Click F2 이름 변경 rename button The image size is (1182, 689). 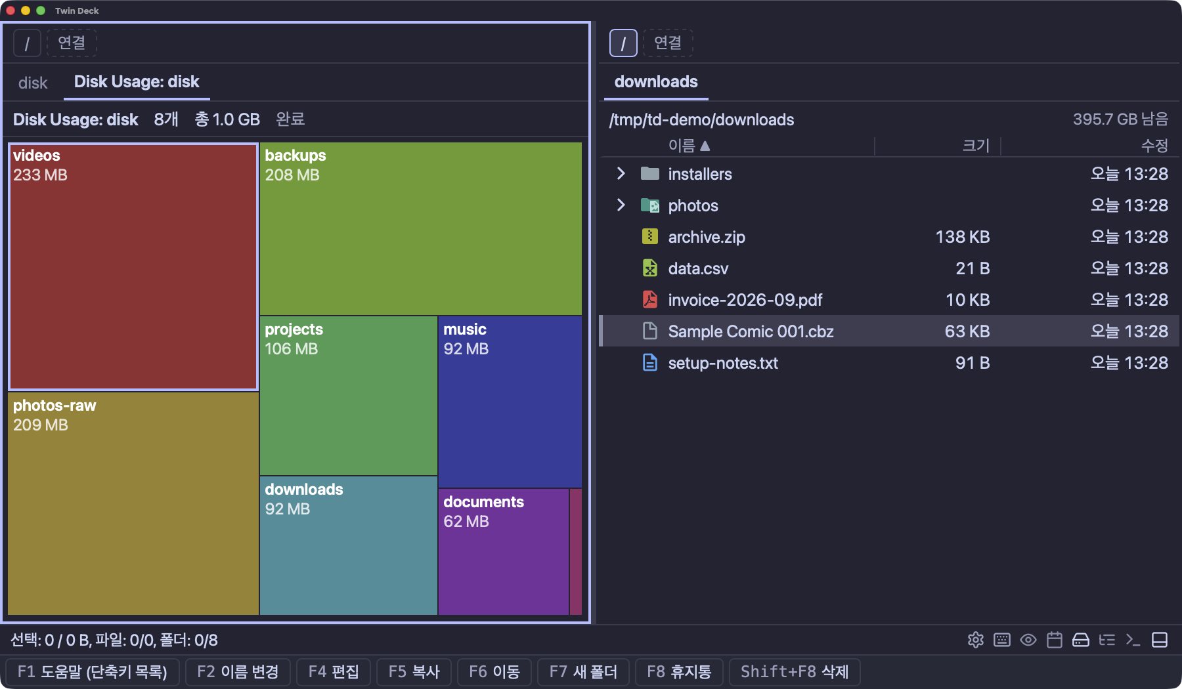click(x=238, y=672)
